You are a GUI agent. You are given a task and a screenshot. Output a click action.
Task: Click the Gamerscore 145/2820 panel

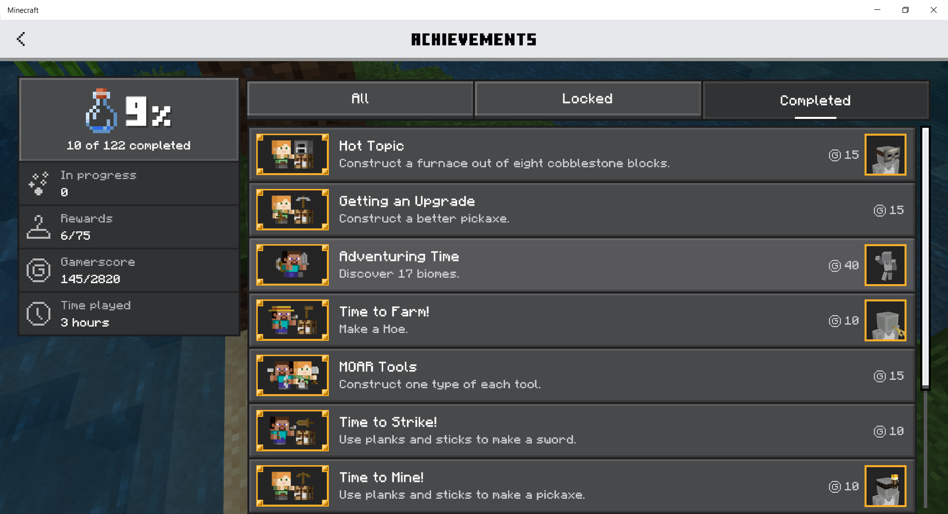coord(129,270)
